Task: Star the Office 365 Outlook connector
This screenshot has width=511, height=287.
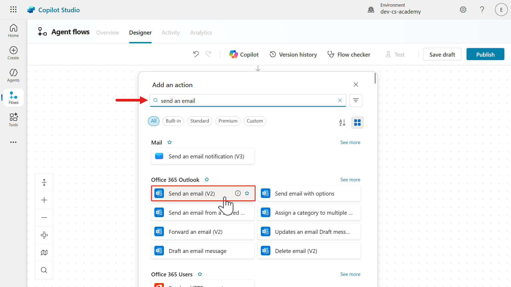Action: coord(207,179)
